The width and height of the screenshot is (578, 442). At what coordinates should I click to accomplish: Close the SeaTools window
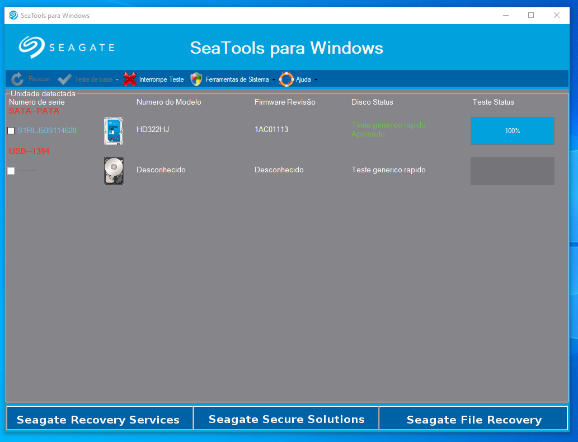557,15
